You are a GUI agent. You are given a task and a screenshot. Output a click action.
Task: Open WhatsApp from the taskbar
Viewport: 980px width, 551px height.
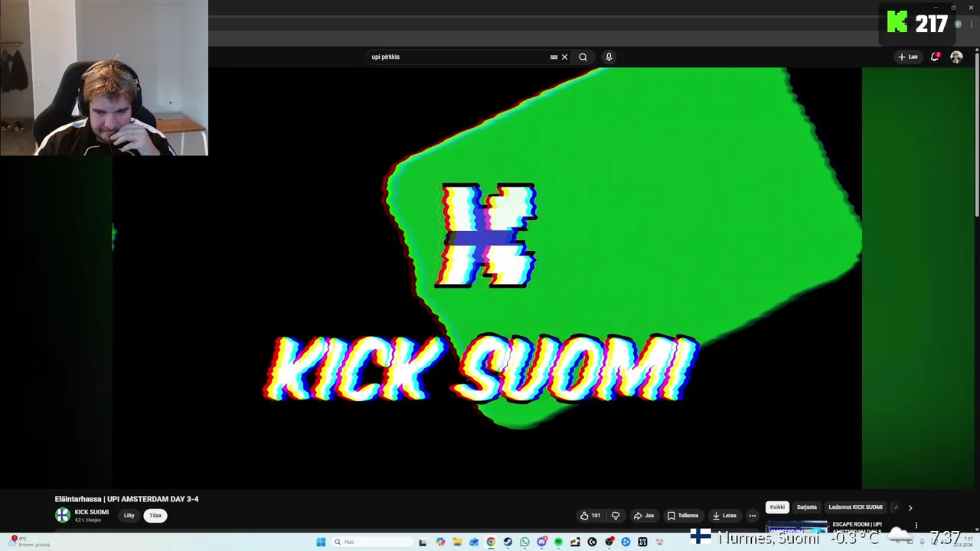524,542
